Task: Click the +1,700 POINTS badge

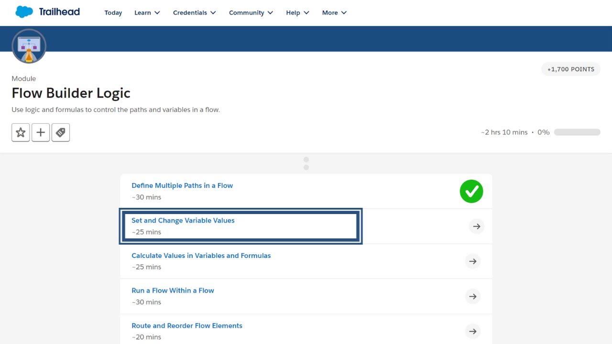Action: point(571,69)
